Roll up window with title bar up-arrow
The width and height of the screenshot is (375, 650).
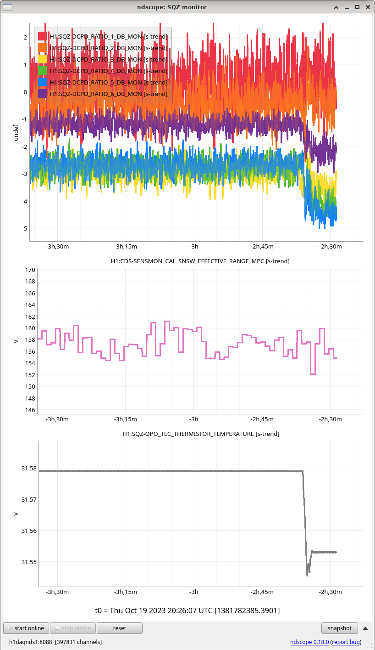pyautogui.click(x=336, y=7)
